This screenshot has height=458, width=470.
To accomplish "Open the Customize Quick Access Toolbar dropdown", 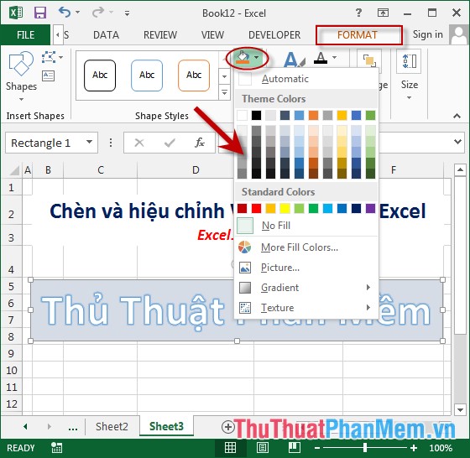I will (x=127, y=13).
